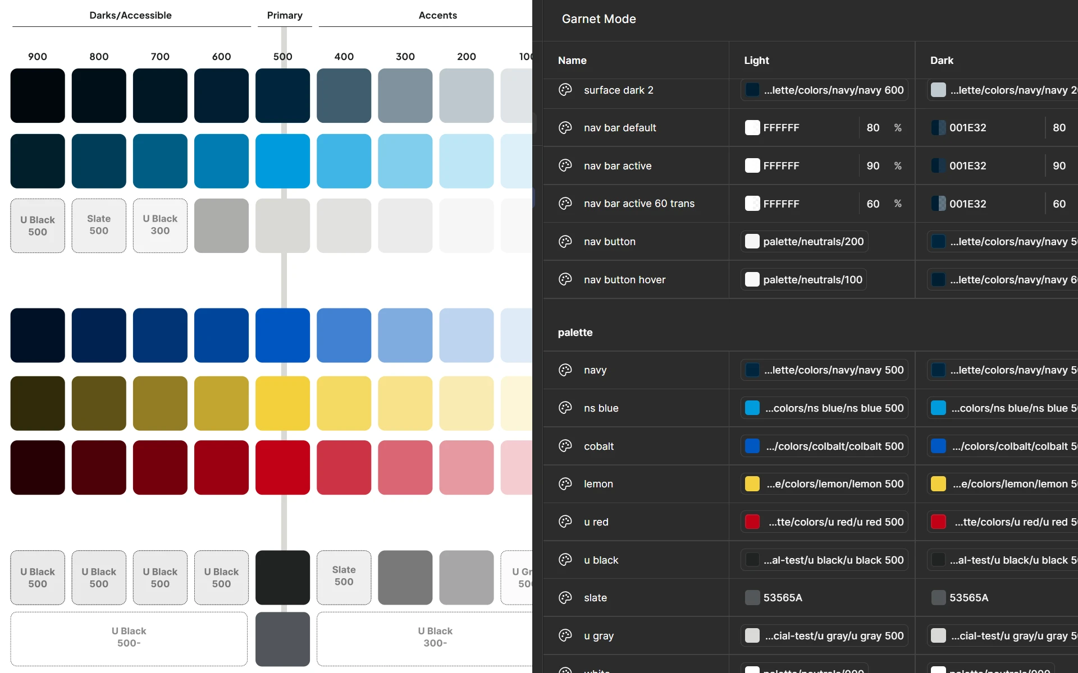This screenshot has height=673, width=1078.
Task: Click the variable icon next to nav bar active
Action: pos(565,165)
